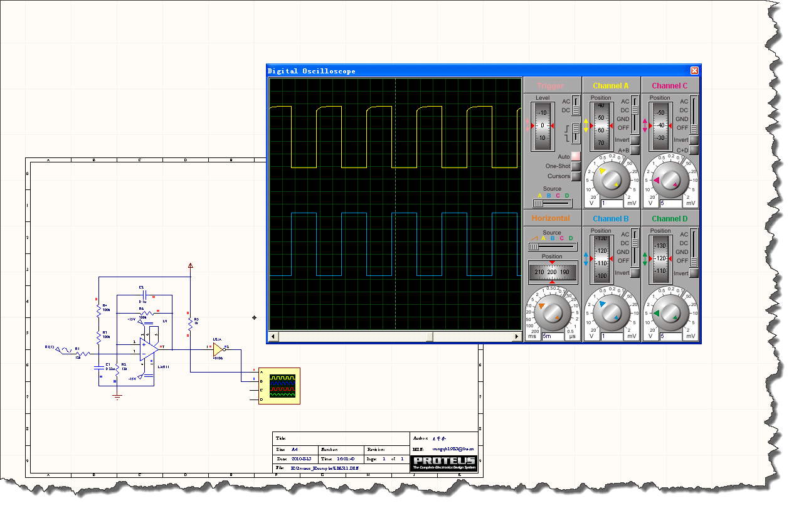Select the feedback capacitor above R6
Viewport: 794px width, 508px height.
pos(144,294)
